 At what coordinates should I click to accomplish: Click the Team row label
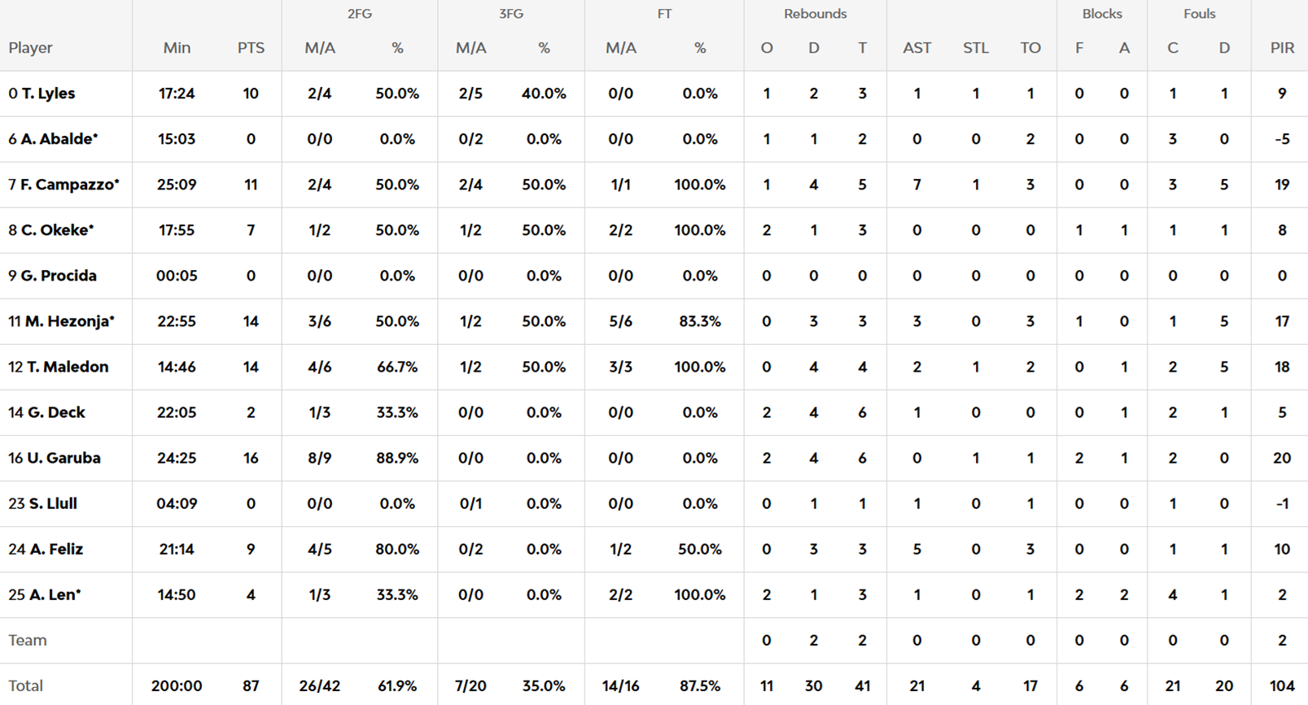(27, 640)
